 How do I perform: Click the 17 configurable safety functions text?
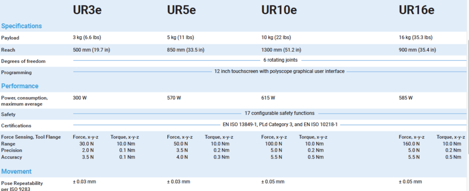(280, 113)
